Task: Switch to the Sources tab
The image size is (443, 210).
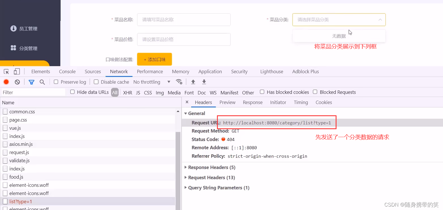Action: tap(93, 72)
